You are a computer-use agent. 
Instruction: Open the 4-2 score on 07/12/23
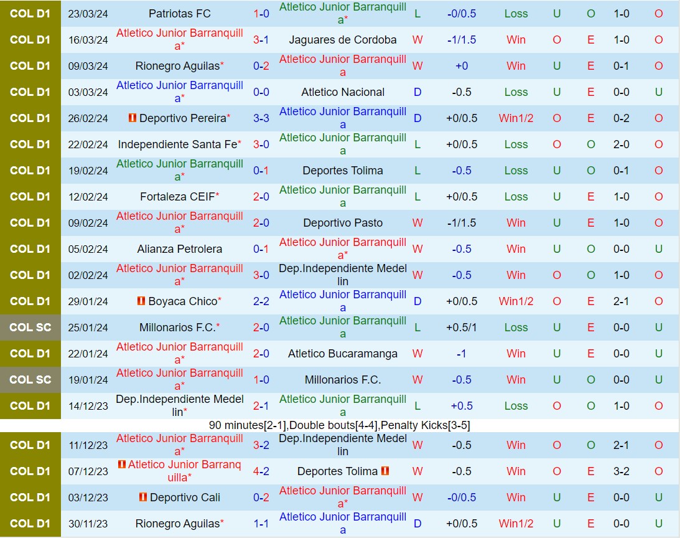(x=261, y=471)
